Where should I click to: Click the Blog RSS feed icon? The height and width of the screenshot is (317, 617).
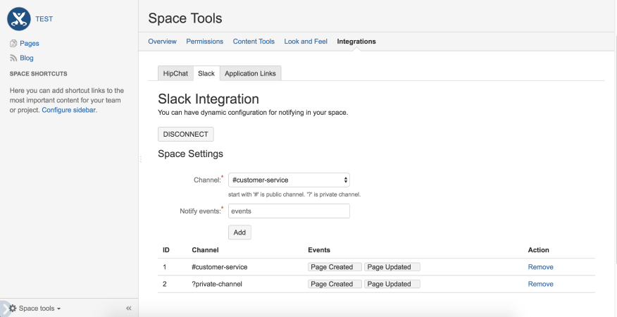(13, 58)
